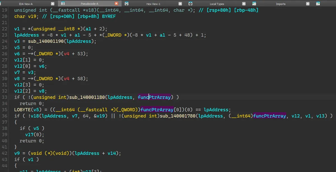Click the Imports tab icon
The image size is (336, 172).
click(254, 4)
